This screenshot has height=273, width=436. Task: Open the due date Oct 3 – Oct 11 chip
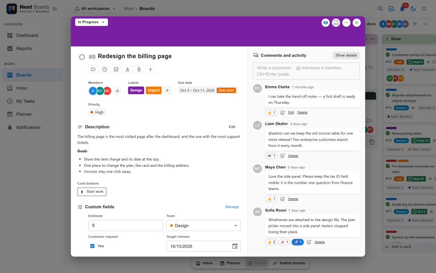click(x=208, y=91)
